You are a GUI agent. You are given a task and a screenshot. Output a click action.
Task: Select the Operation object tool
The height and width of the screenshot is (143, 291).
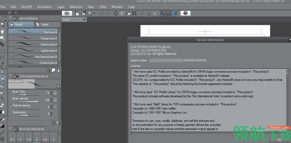(x=2, y=38)
